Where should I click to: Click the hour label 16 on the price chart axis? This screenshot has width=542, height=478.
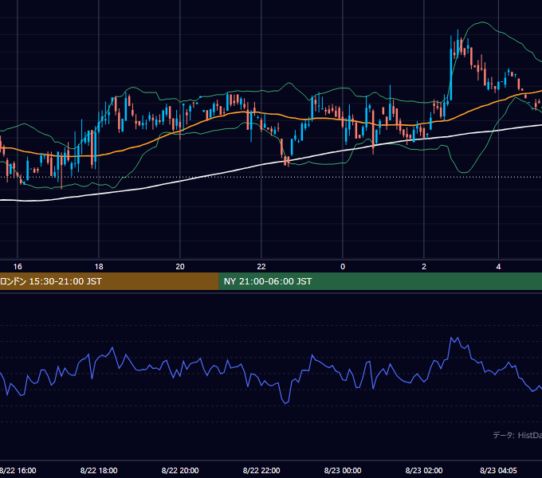[x=18, y=267]
